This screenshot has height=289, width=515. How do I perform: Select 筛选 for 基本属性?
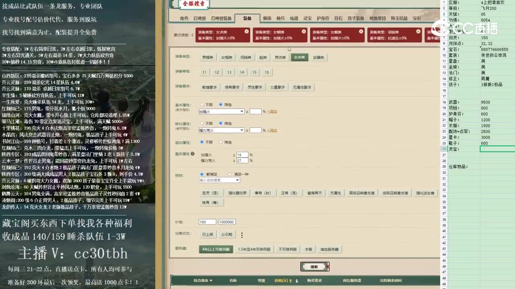[220, 105]
